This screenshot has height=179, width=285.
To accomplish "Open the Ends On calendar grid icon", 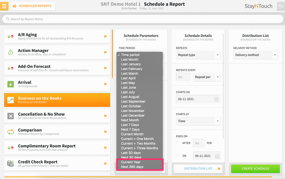I will (217, 156).
